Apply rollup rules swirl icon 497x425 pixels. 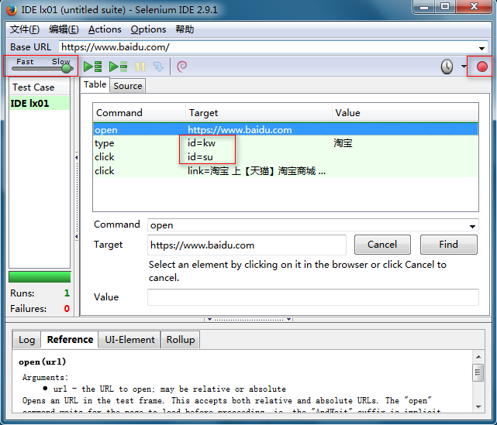(181, 67)
